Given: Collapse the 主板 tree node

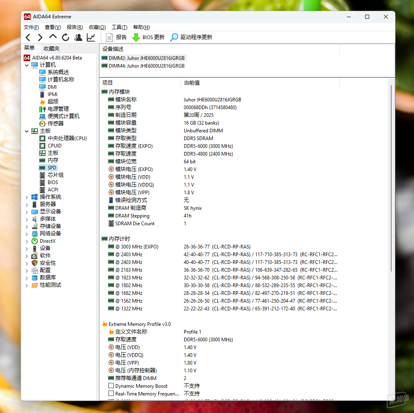Looking at the screenshot, I should [x=26, y=131].
